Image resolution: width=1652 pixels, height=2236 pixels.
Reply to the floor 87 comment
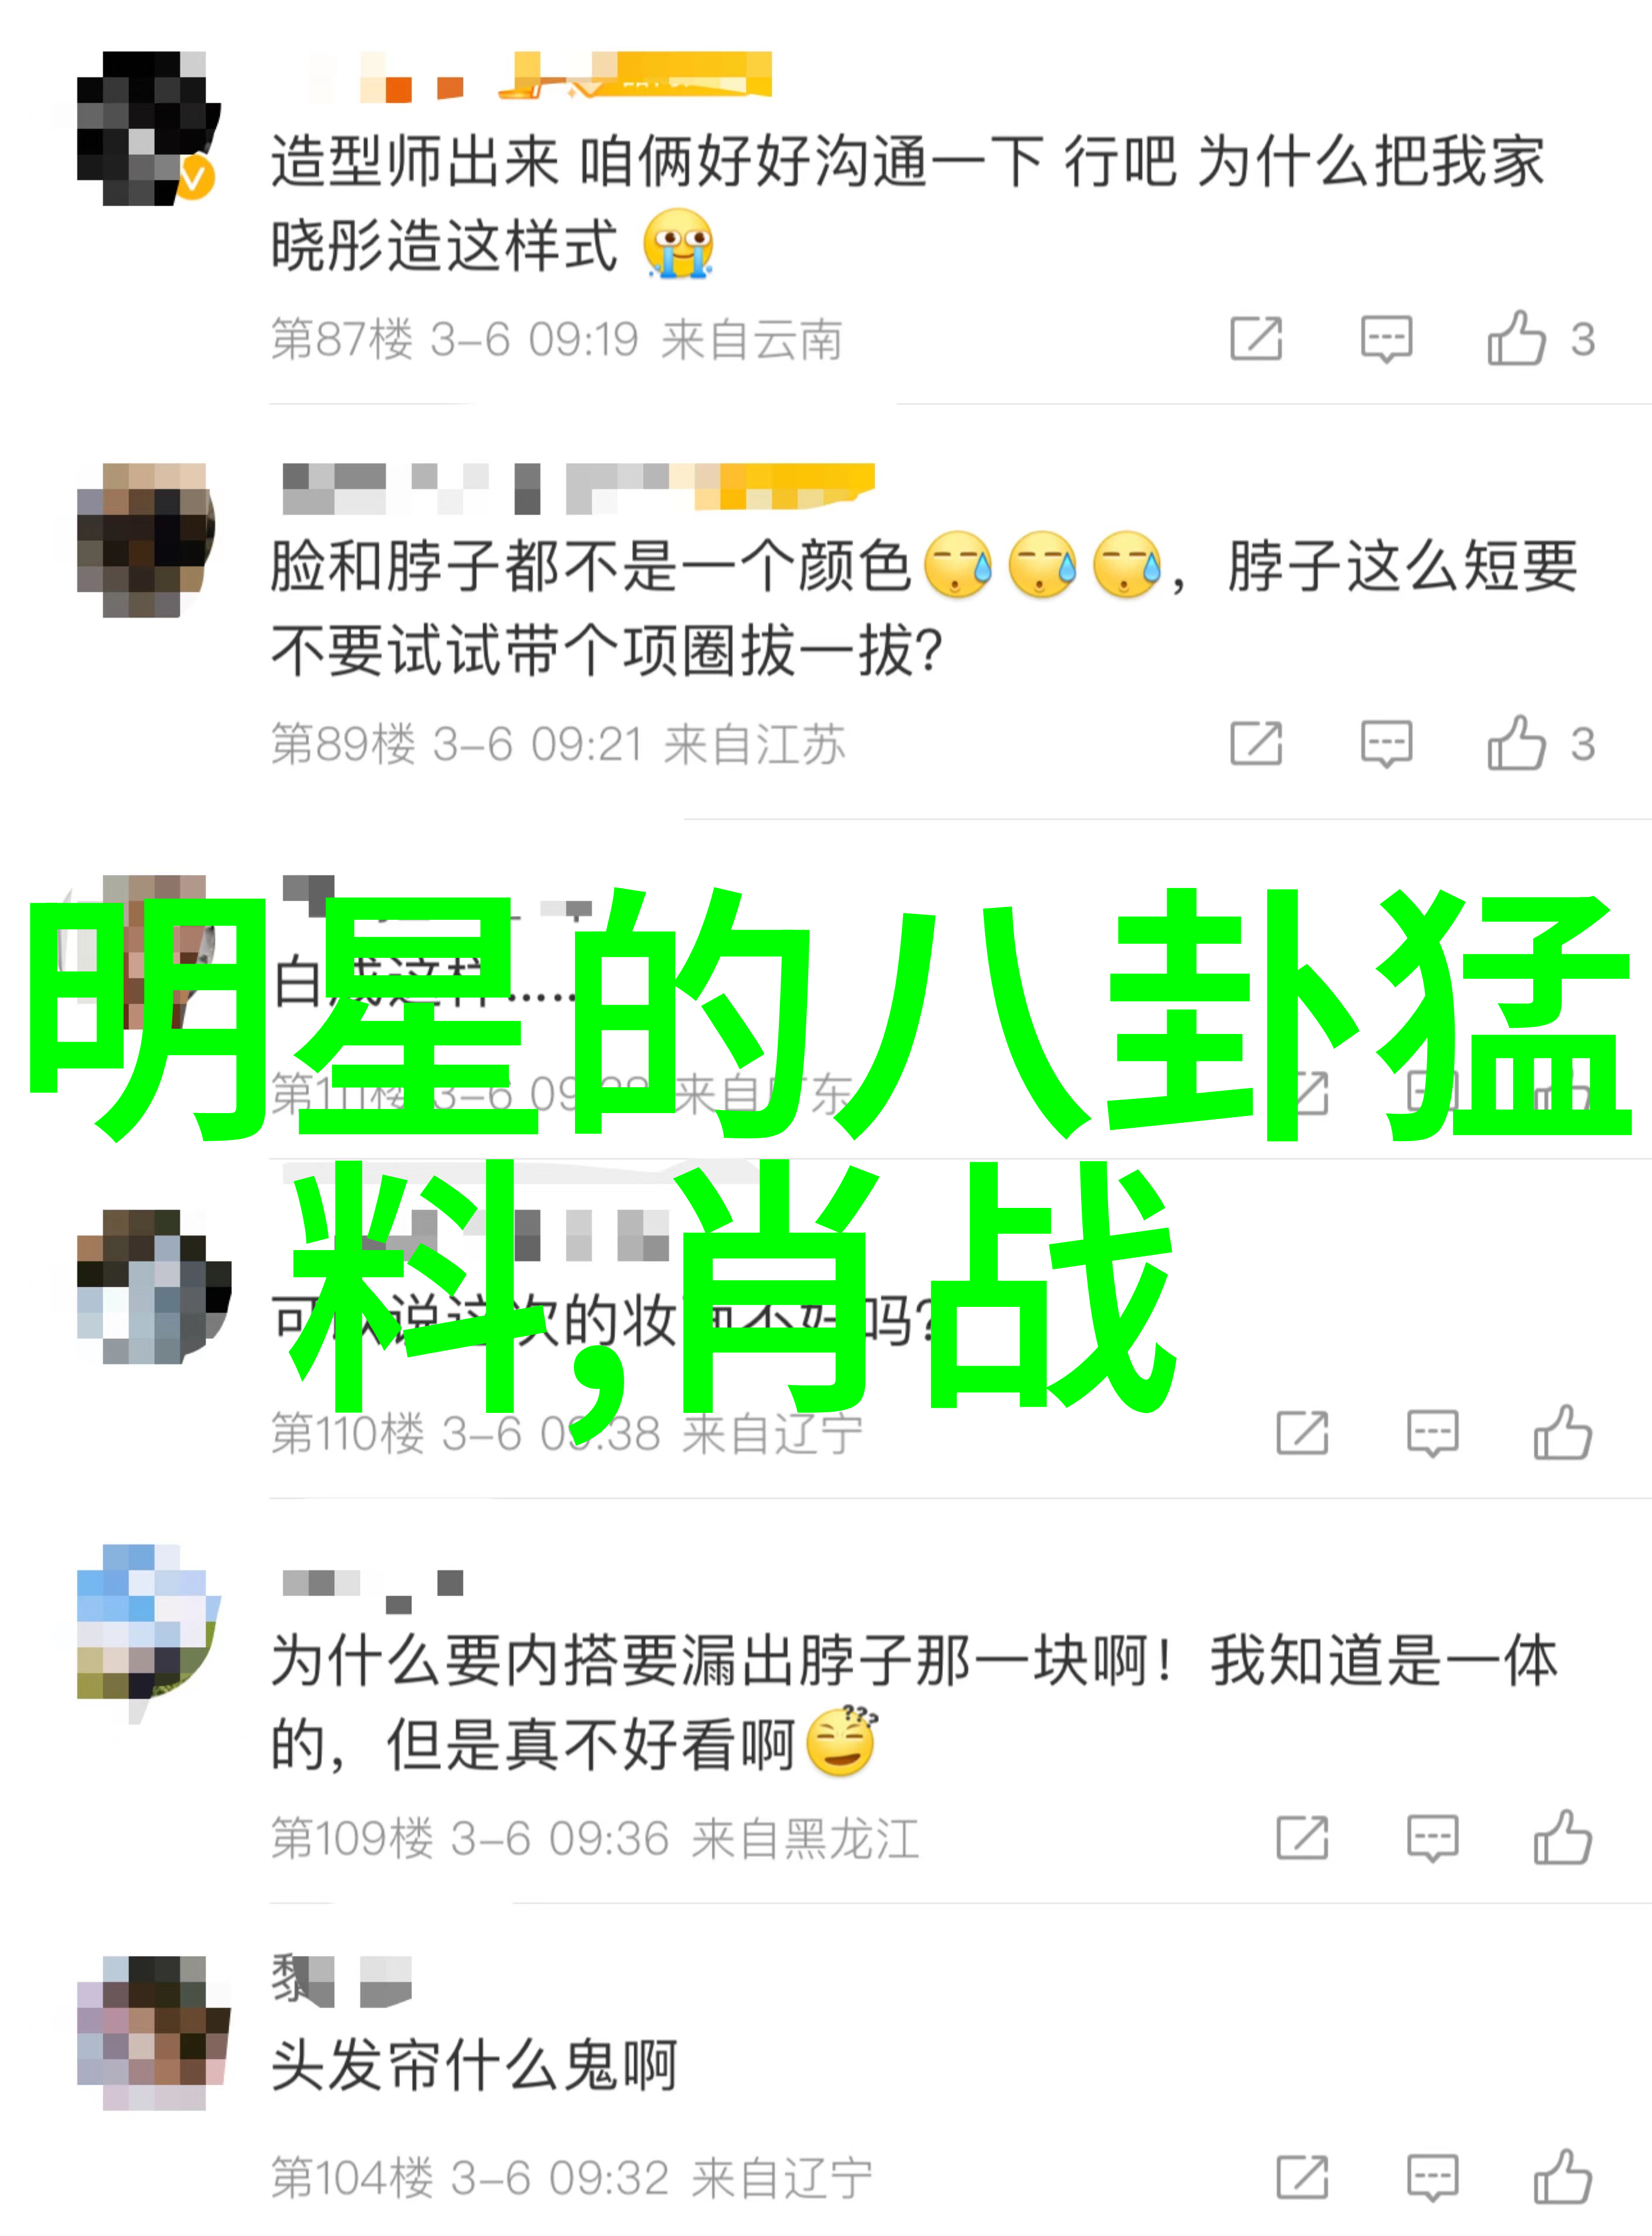click(x=1386, y=339)
